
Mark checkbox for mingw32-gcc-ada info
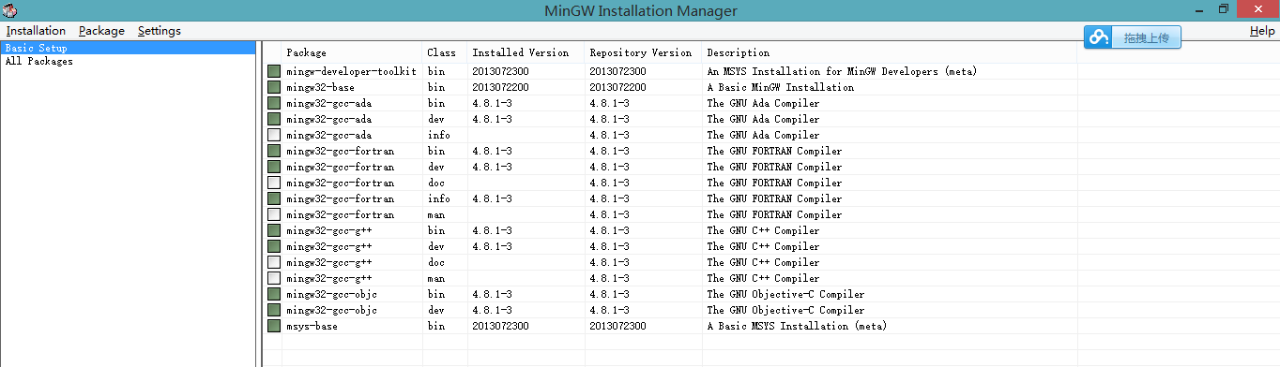(273, 135)
